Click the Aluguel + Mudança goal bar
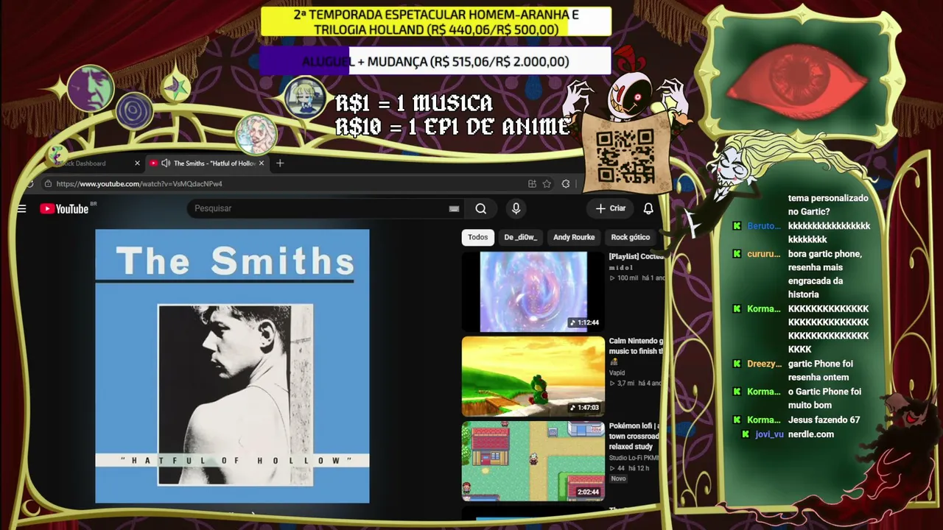The width and height of the screenshot is (943, 530). click(435, 62)
